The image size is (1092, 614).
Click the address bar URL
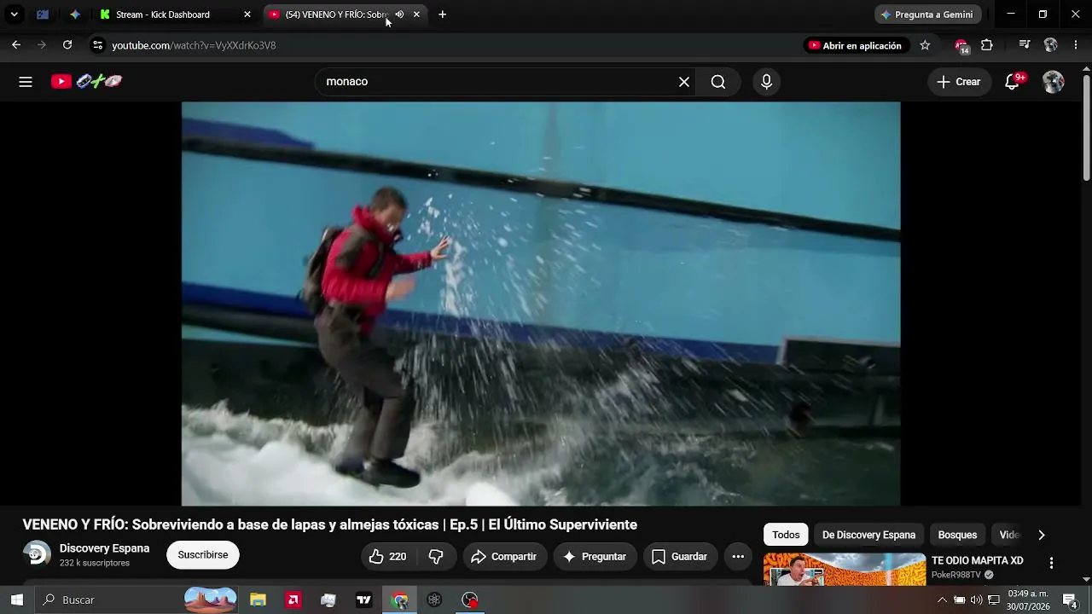(x=194, y=45)
